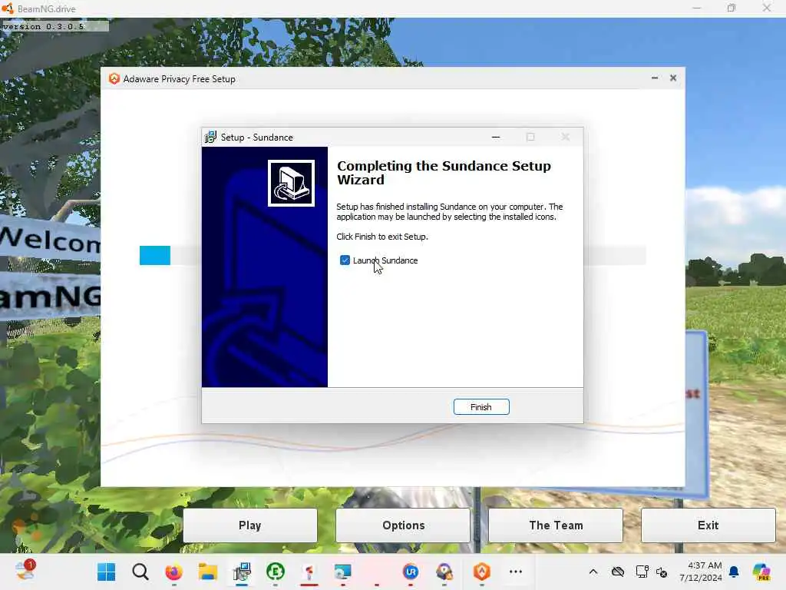This screenshot has height=590, width=786.
Task: Close the Adaware Privacy Free Setup window
Action: click(x=673, y=78)
